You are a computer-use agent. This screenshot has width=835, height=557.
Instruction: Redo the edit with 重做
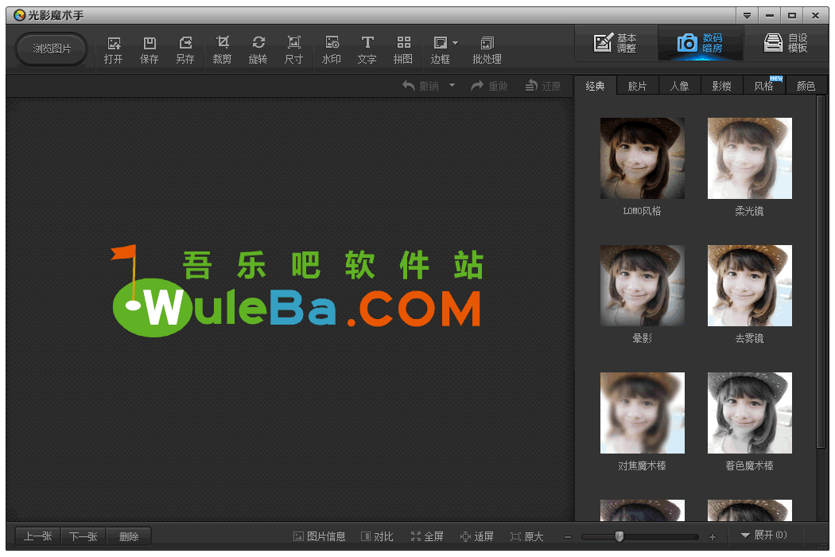pos(489,86)
